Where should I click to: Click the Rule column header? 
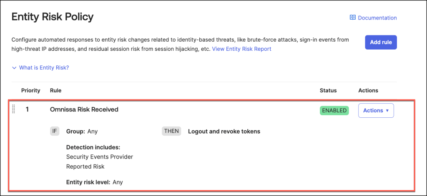coord(55,90)
